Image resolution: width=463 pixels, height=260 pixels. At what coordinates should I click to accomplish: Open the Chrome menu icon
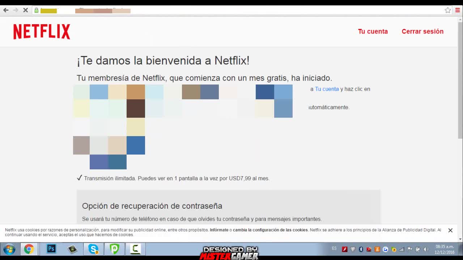point(458,10)
